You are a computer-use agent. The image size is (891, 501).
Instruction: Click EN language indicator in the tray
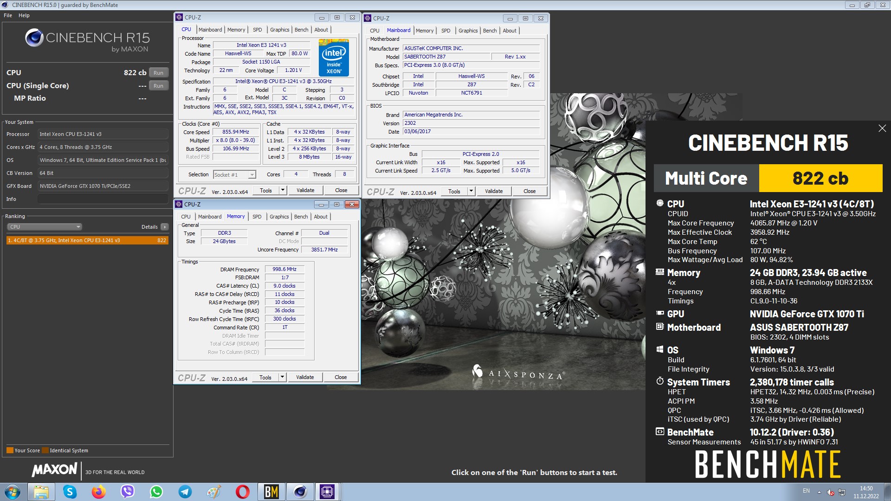tap(807, 491)
